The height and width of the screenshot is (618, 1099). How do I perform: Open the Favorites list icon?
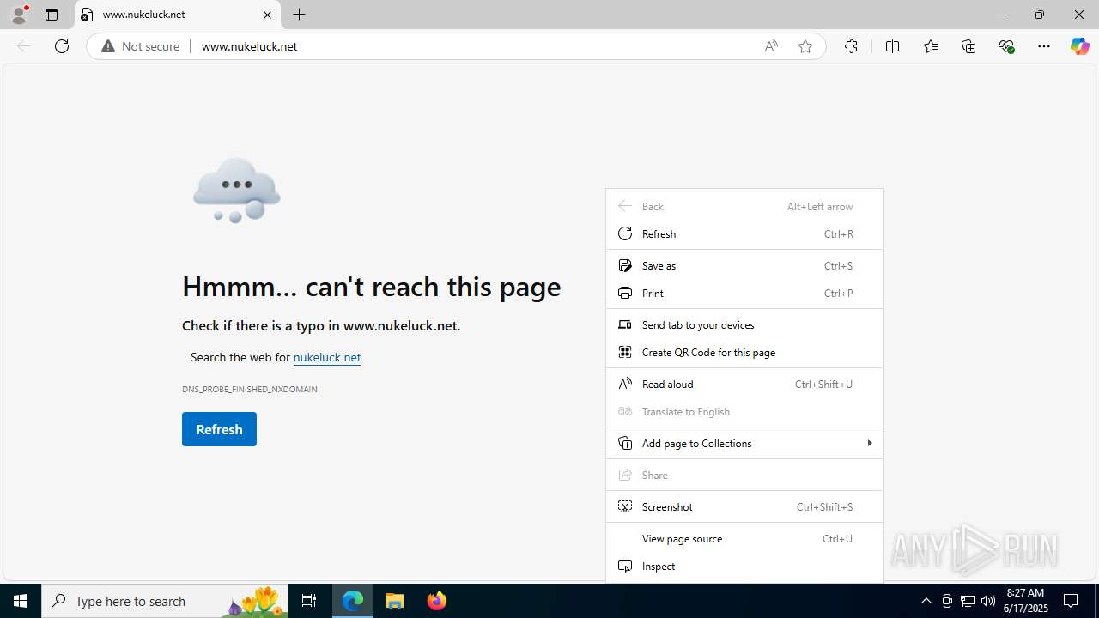point(931,46)
